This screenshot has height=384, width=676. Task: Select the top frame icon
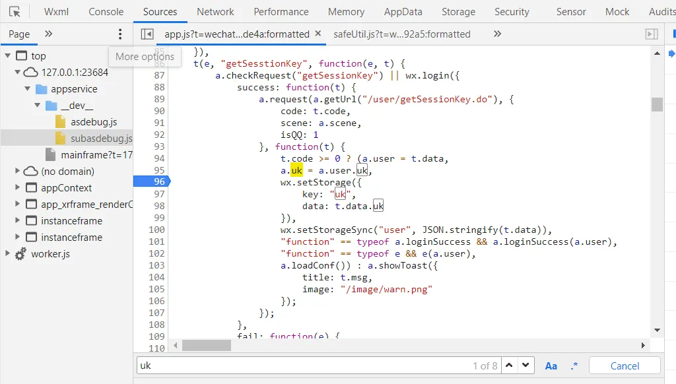click(21, 55)
